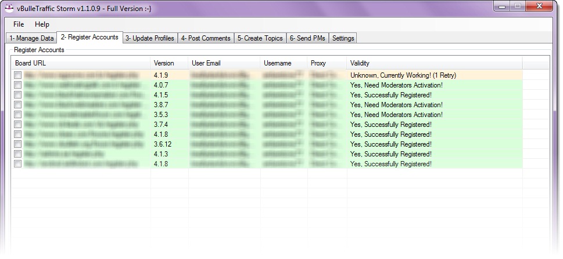Switch to the 1- Manage Data tab
The width and height of the screenshot is (563, 259).
pos(31,38)
